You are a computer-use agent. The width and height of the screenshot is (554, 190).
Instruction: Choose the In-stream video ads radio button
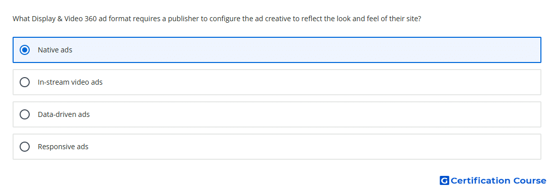[25, 82]
